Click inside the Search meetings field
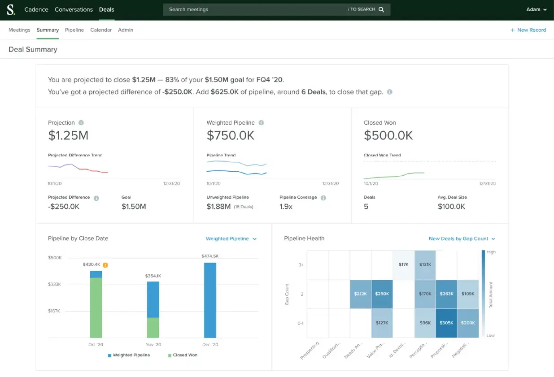 pos(224,9)
